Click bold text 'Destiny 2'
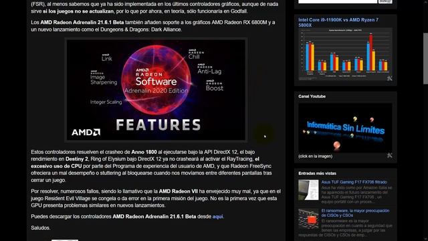The image size is (428, 241). 77,159
